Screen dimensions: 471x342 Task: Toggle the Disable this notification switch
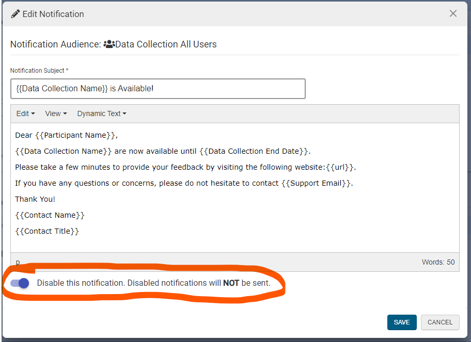click(20, 283)
